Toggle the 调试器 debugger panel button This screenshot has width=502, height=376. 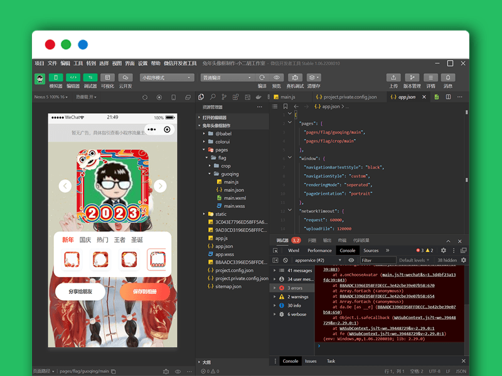click(90, 78)
